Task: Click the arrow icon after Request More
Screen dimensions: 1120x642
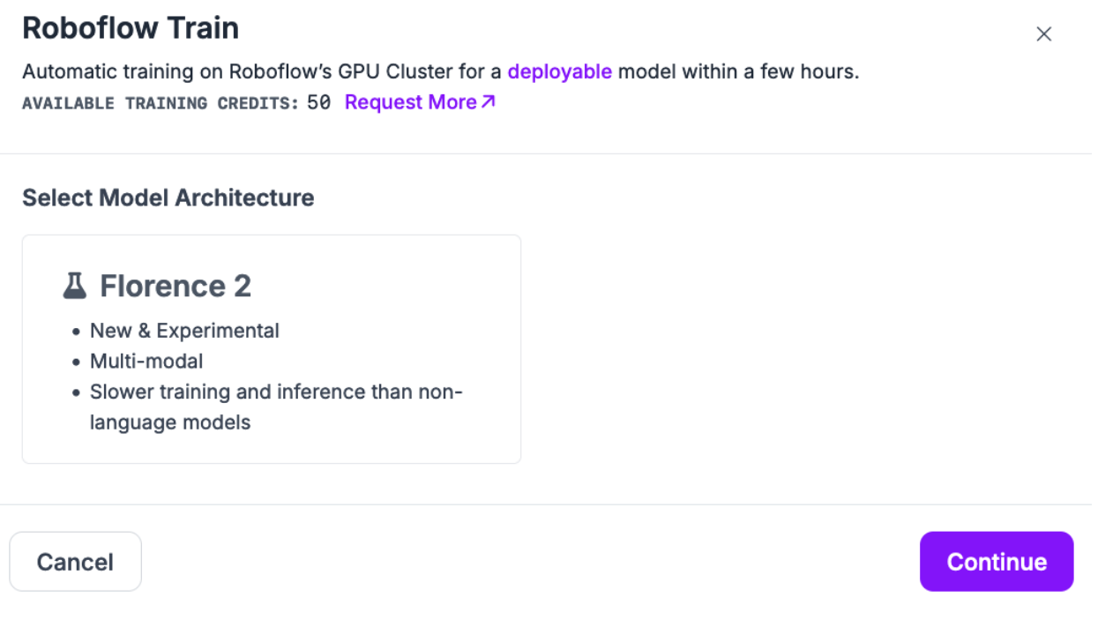Action: pos(489,102)
